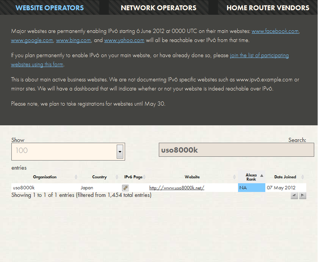Select the uso8000k organisation cell
The width and height of the screenshot is (318, 262).
45,188
